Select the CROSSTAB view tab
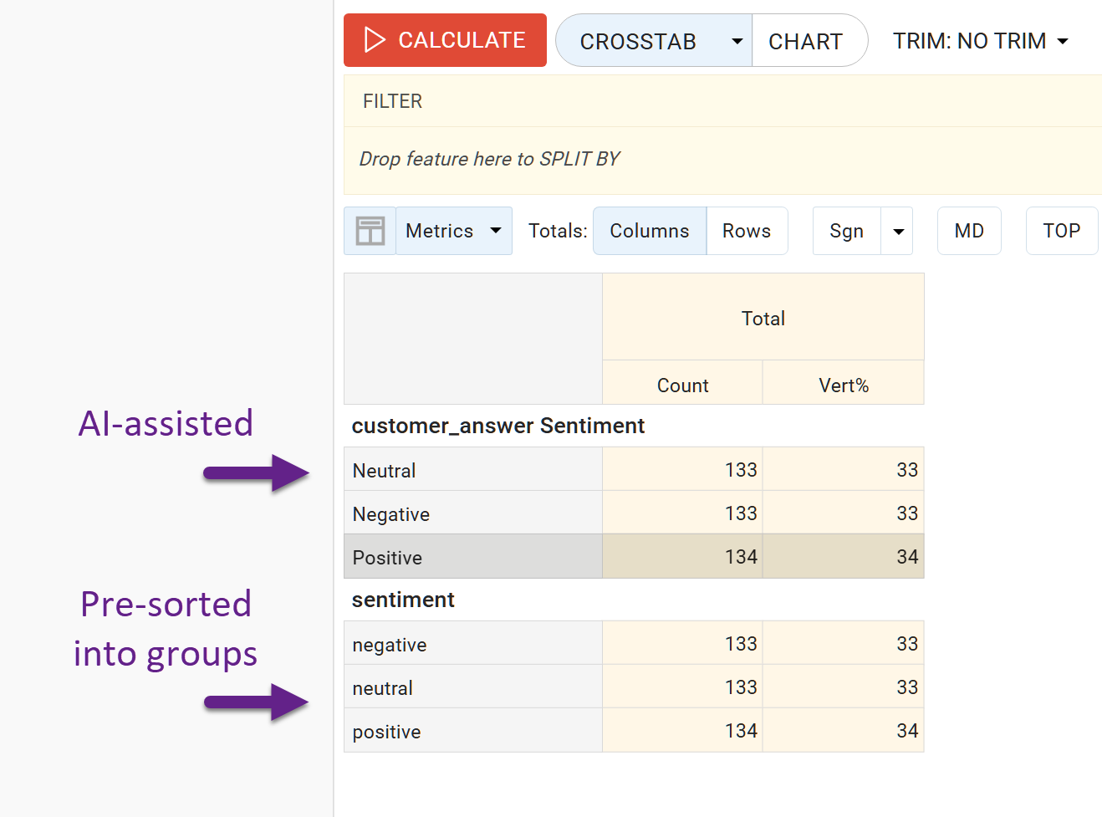Viewport: 1102px width, 817px height. coord(637,41)
